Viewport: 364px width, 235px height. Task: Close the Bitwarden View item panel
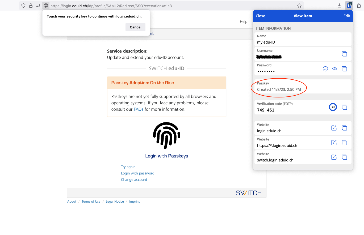coord(260,16)
